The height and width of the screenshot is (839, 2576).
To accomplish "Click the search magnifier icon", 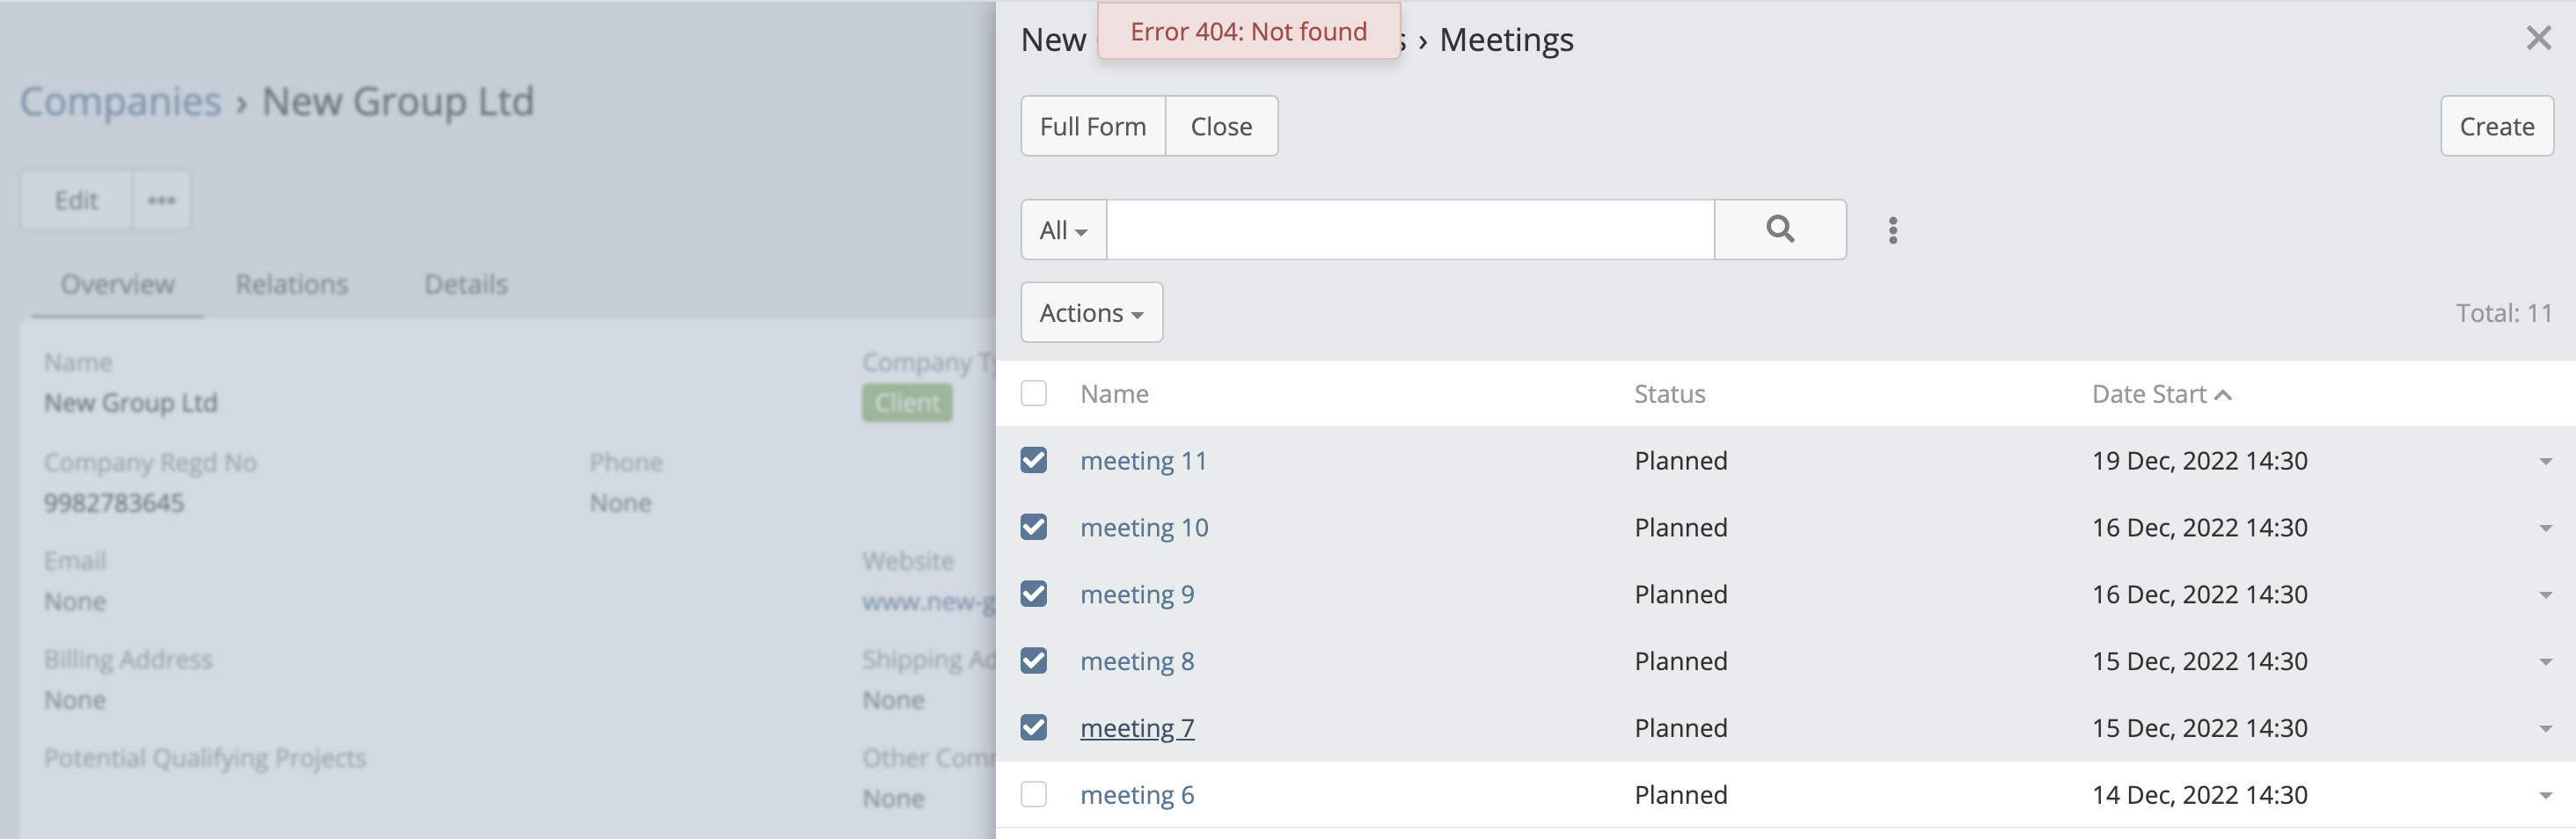I will 1779,229.
